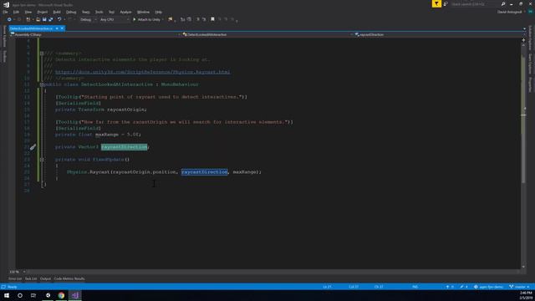The width and height of the screenshot is (535, 301).
Task: Open the Debug configuration dropdown
Action: 88,19
